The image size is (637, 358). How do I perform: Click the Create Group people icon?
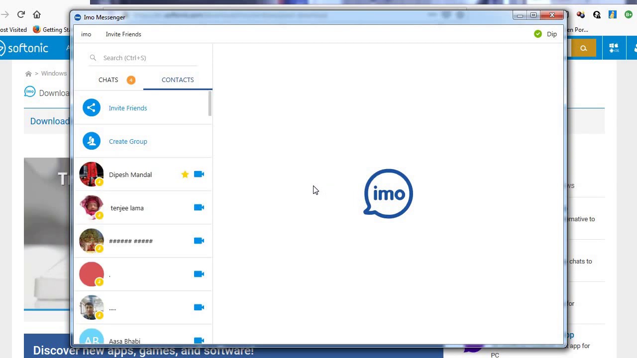pyautogui.click(x=92, y=141)
